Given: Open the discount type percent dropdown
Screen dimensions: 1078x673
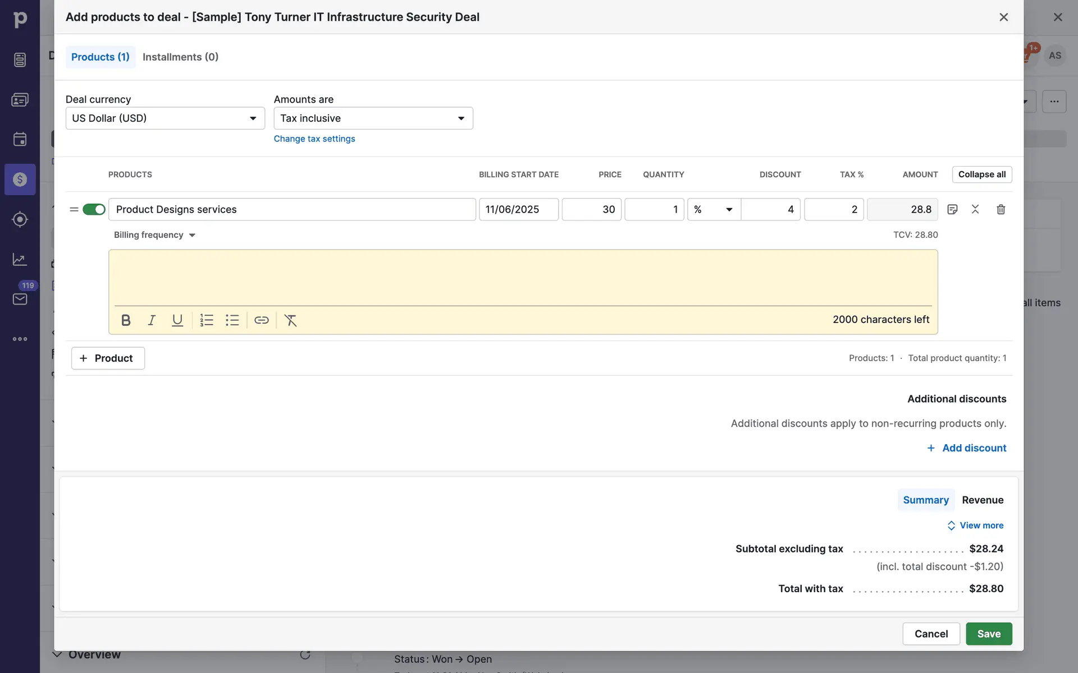Looking at the screenshot, I should coord(714,209).
